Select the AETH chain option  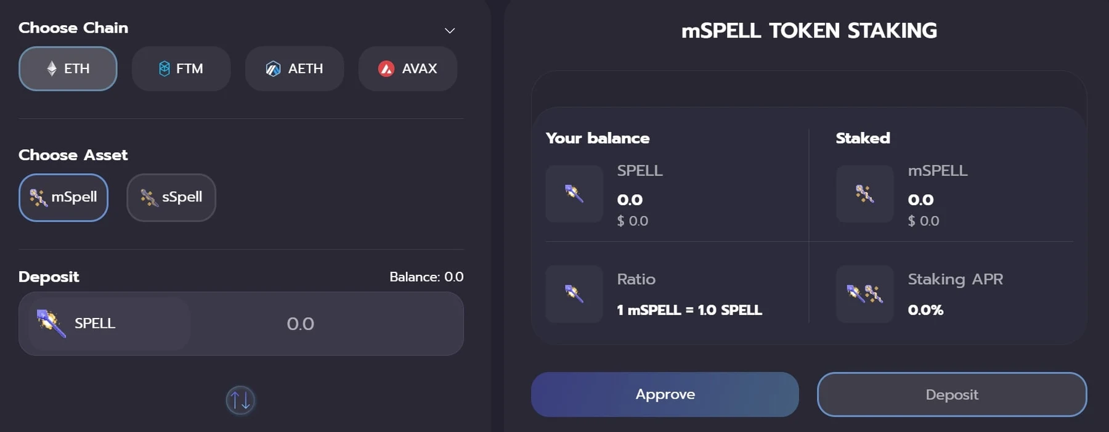295,68
